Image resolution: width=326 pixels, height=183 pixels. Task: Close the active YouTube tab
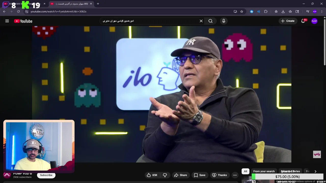(x=91, y=4)
